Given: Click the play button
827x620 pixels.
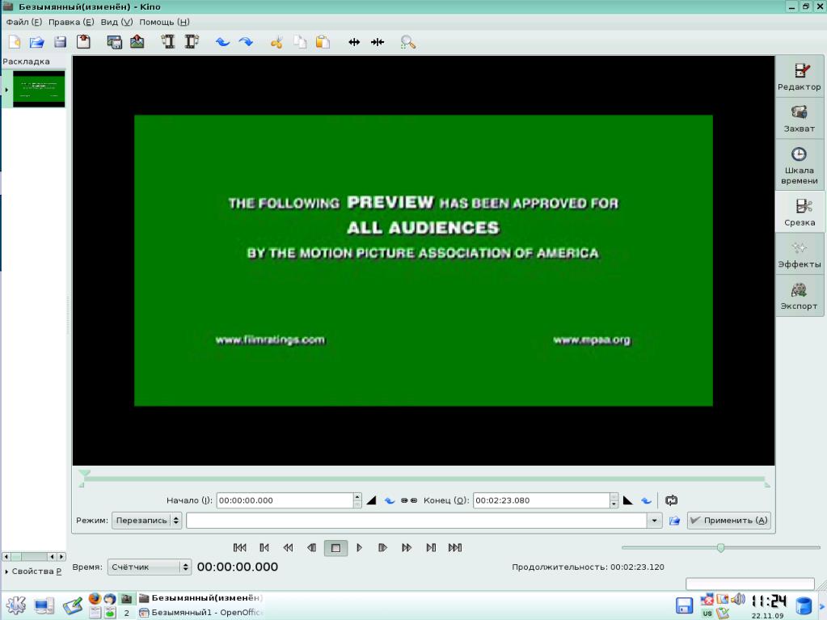Looking at the screenshot, I should [359, 548].
